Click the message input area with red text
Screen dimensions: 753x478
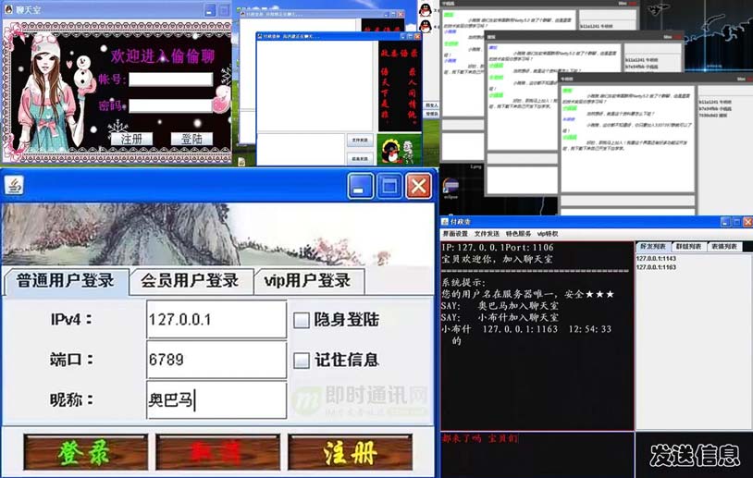(x=537, y=455)
